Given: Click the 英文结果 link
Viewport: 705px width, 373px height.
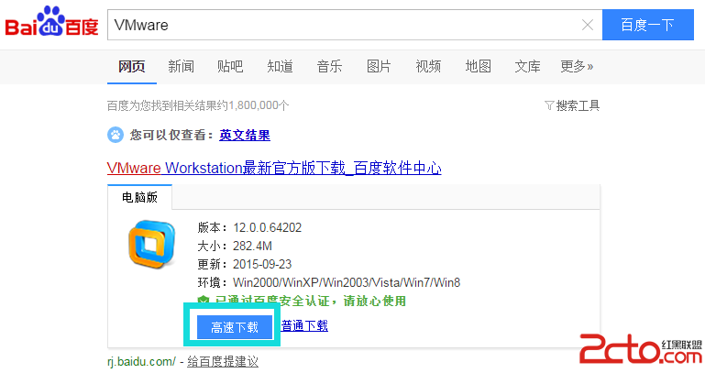Looking at the screenshot, I should pyautogui.click(x=245, y=136).
